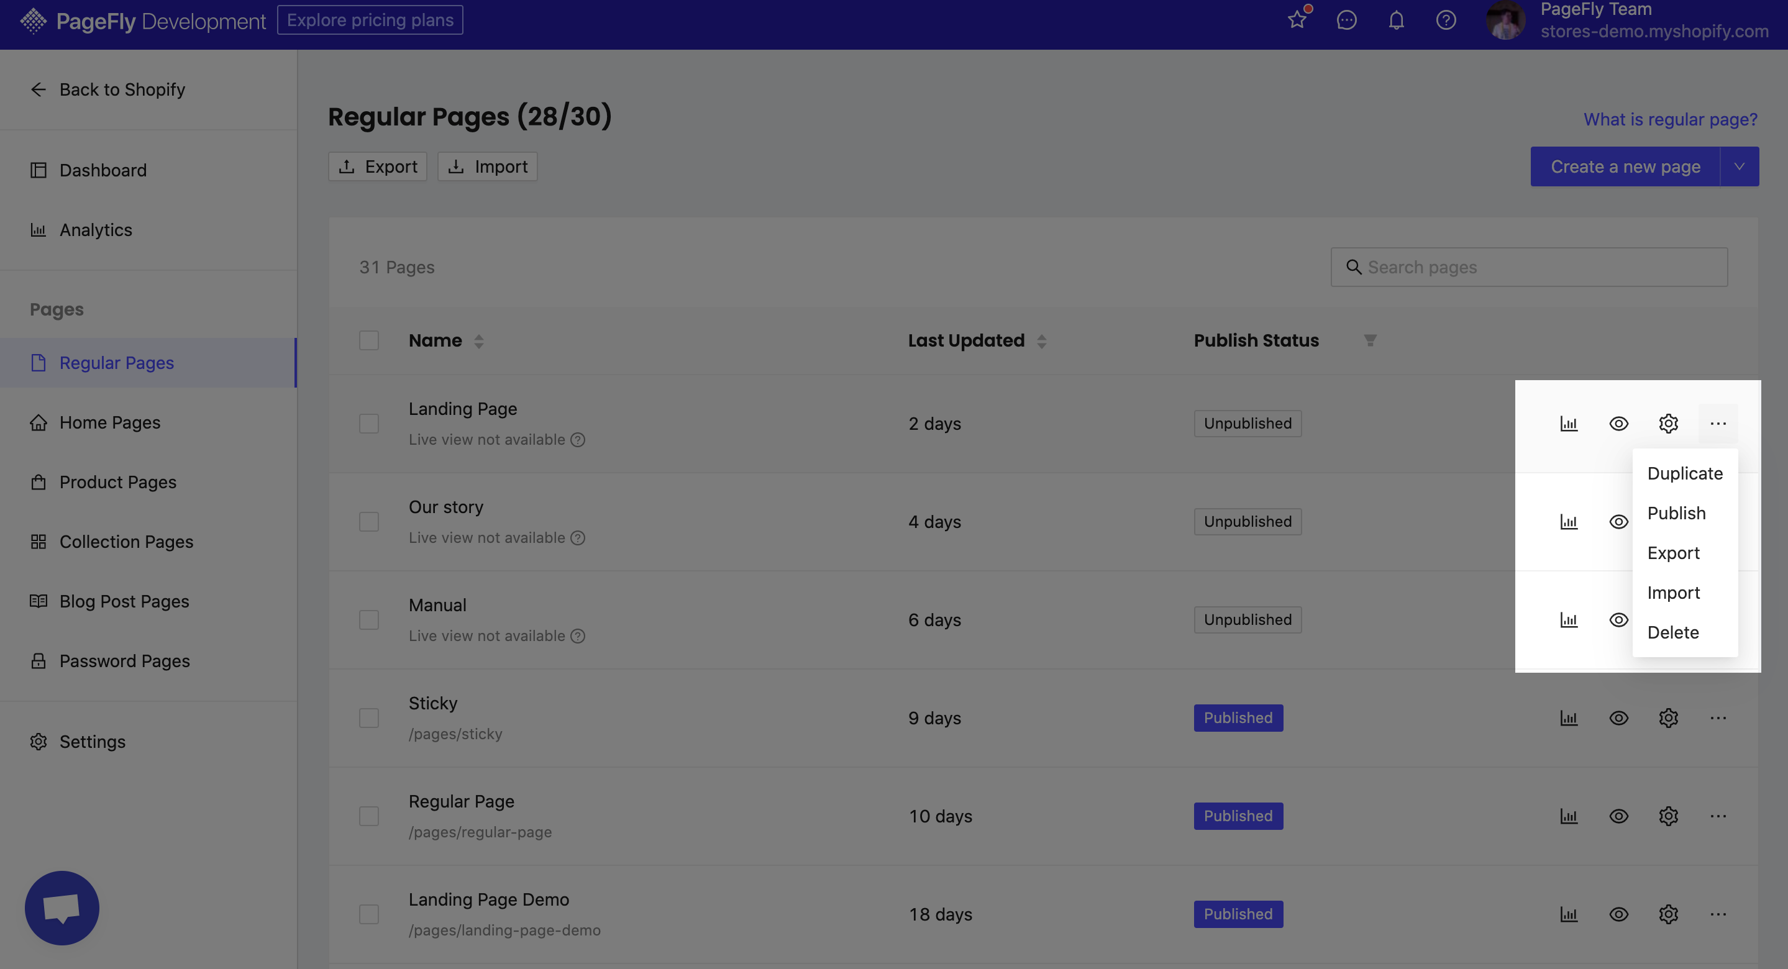Open analytics chart for Our story row

(1569, 522)
